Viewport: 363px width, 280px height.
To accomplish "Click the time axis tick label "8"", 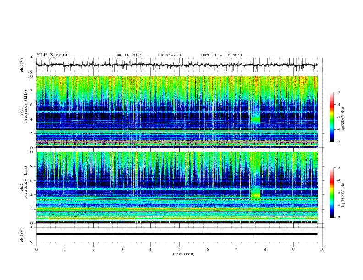I will (265, 249).
